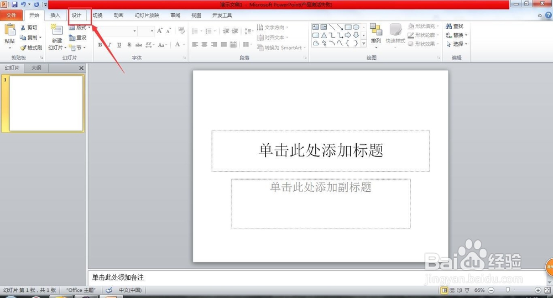The width and height of the screenshot is (553, 298).
Task: Click zoom out minus button
Action: [x=491, y=290]
